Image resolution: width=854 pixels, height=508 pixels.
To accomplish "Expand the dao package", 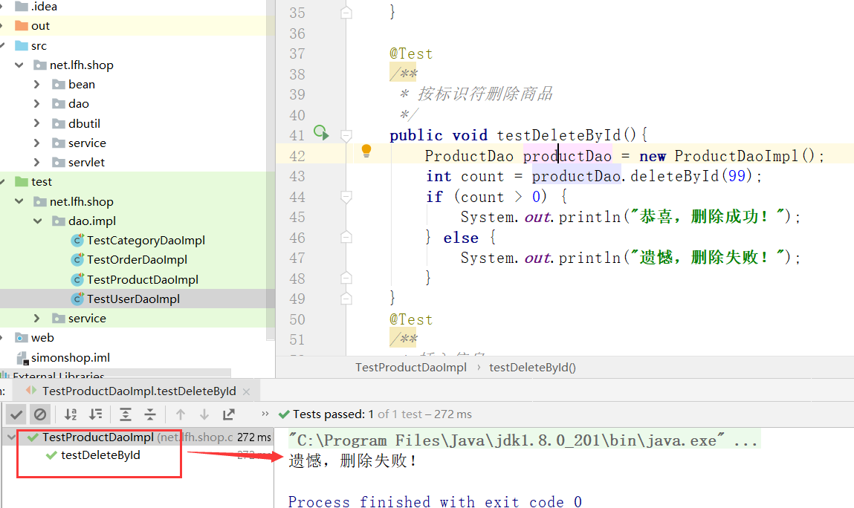I will (37, 104).
